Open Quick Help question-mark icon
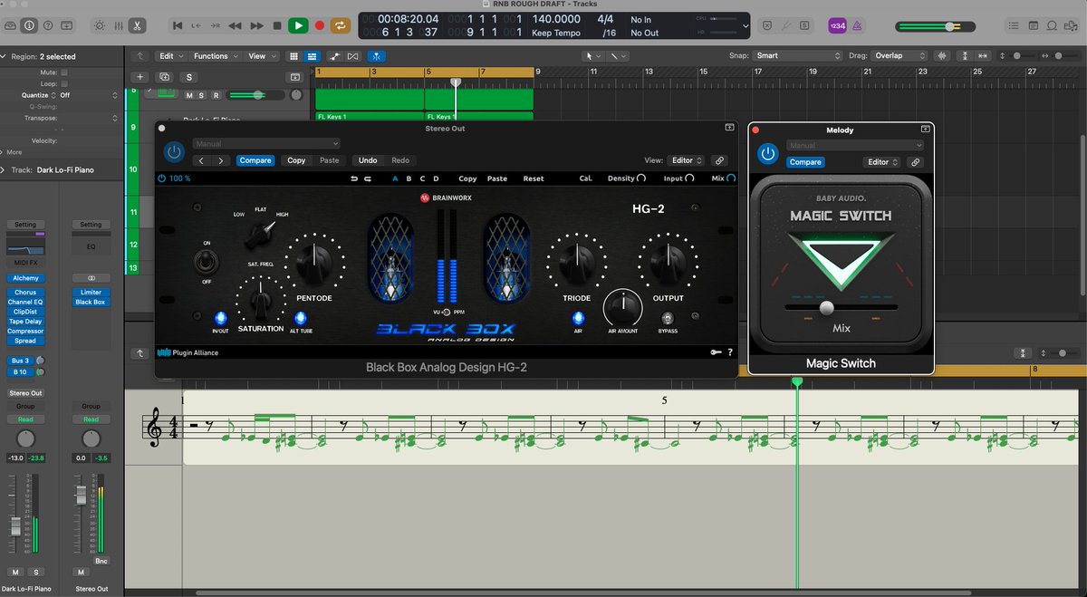 50,25
